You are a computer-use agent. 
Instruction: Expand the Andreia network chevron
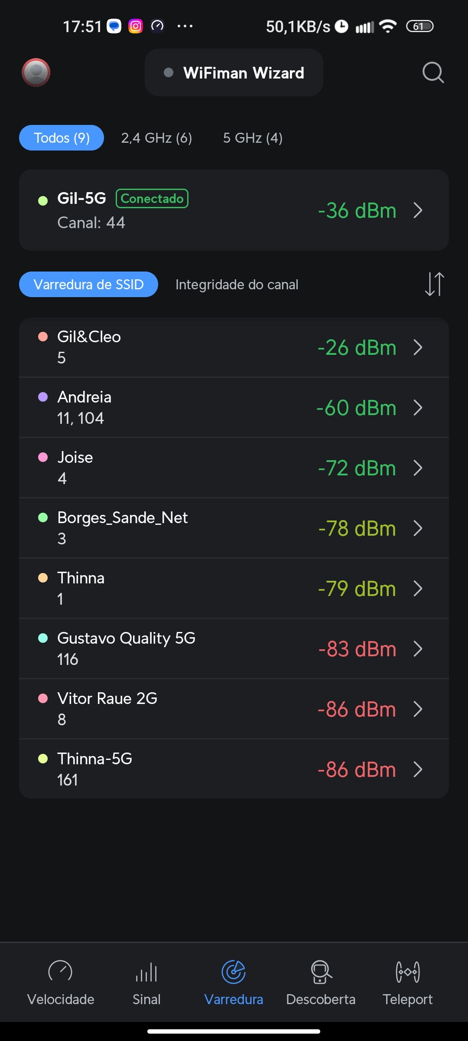coord(418,408)
